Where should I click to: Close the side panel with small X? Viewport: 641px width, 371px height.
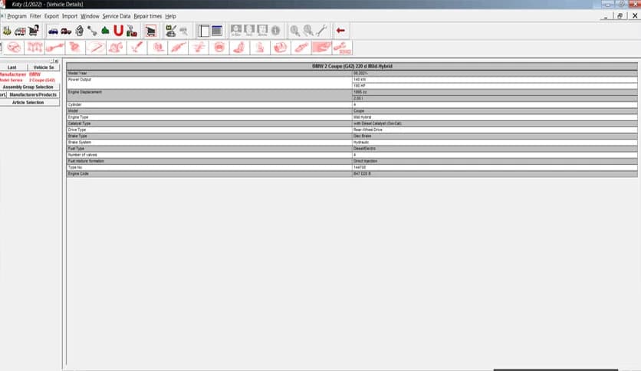click(57, 61)
